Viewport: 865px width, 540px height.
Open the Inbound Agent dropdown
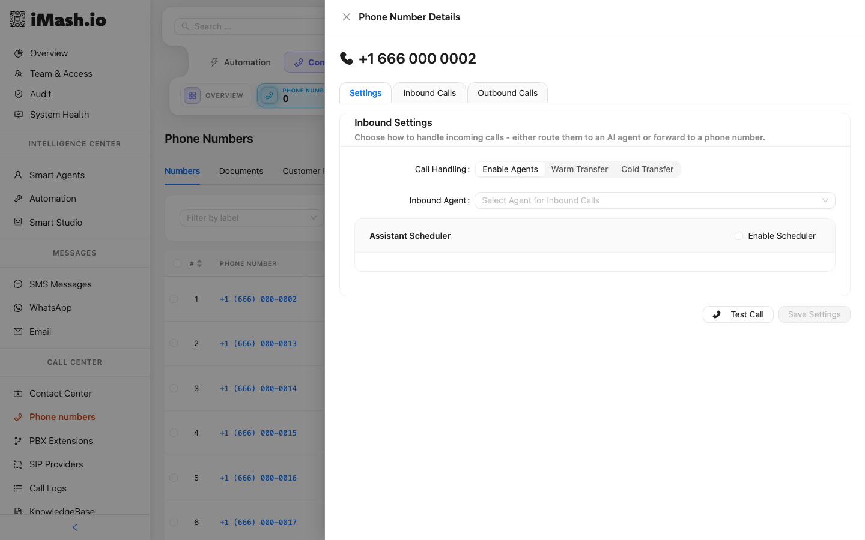click(x=655, y=200)
